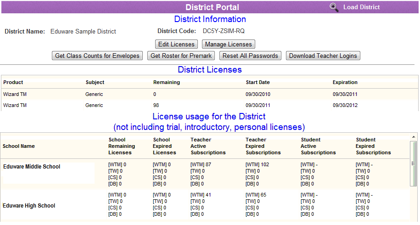Select Get Roster for Premark button

click(181, 56)
